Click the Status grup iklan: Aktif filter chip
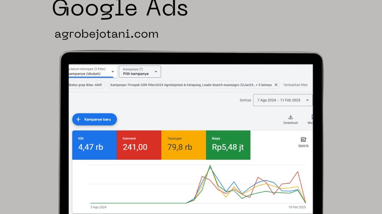The width and height of the screenshot is (382, 214). (x=86, y=85)
